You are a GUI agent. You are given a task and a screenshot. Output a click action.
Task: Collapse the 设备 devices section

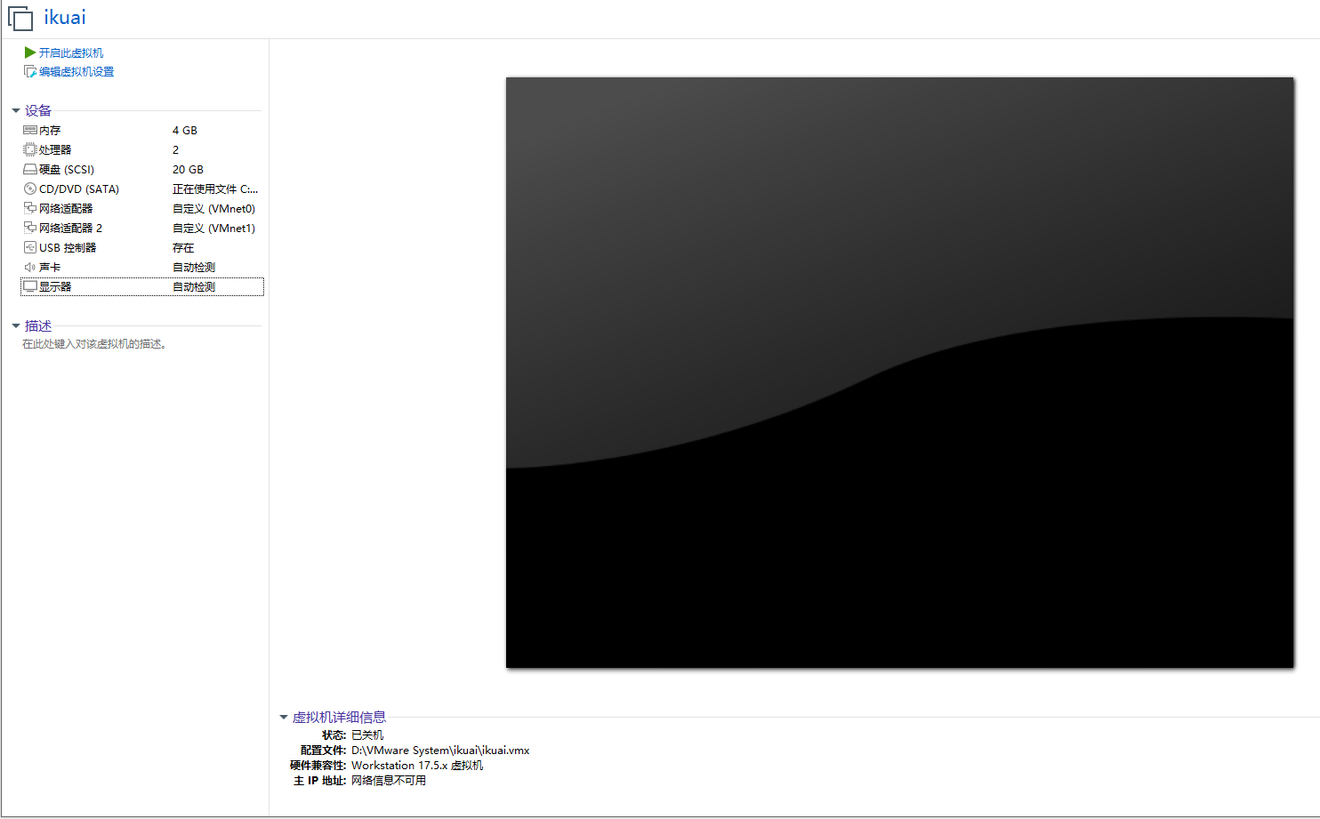[16, 111]
